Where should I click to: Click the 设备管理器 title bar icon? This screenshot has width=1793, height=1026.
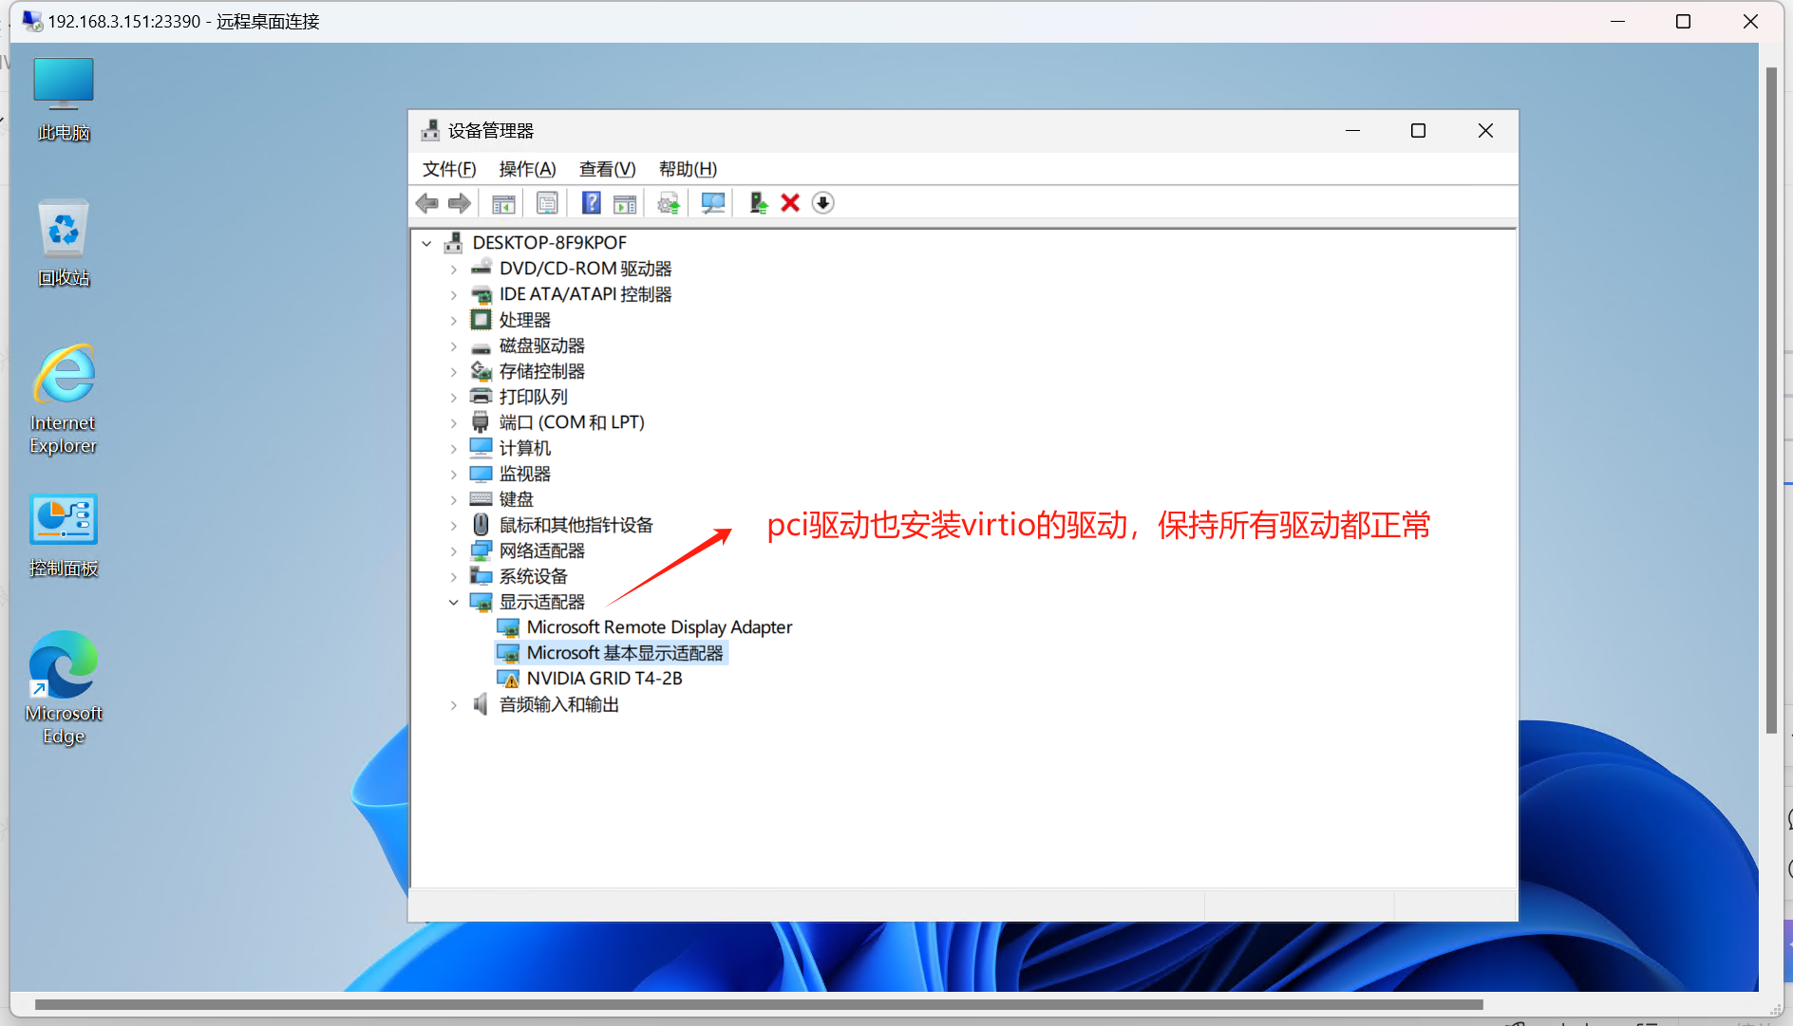tap(430, 131)
